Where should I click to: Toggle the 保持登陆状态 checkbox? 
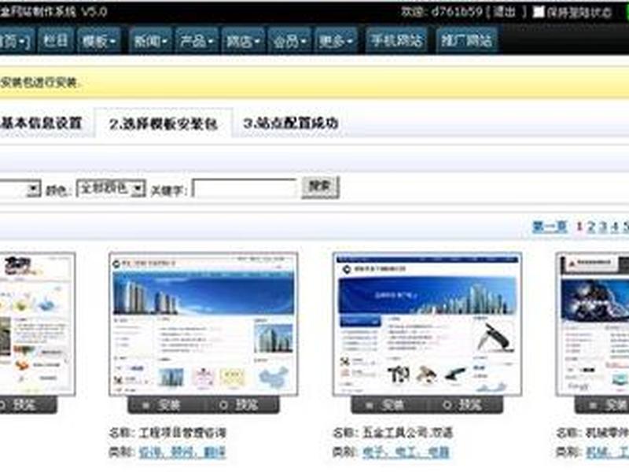tap(539, 12)
